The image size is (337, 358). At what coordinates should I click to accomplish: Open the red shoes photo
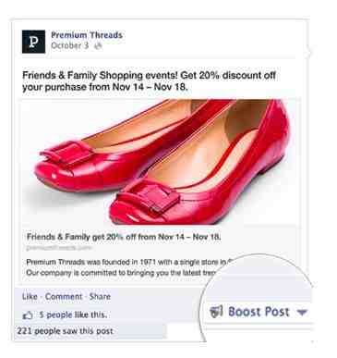[160, 162]
